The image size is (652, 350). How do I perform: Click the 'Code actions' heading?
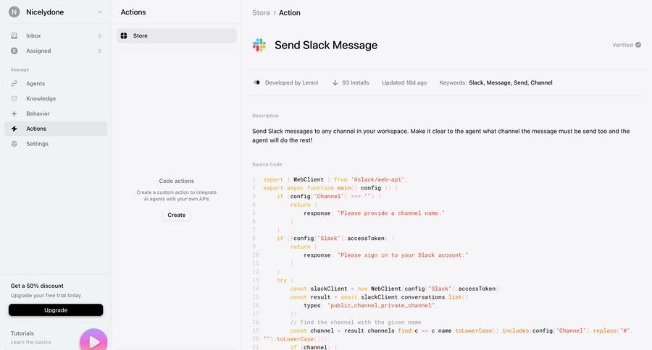tap(176, 181)
